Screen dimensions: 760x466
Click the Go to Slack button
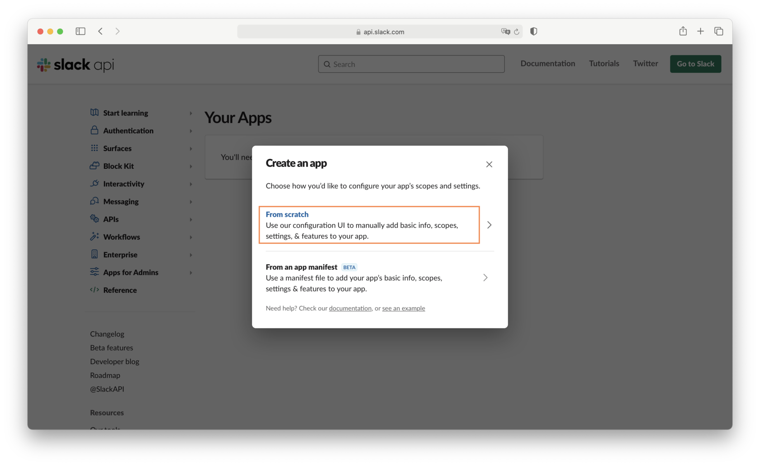[695, 64]
